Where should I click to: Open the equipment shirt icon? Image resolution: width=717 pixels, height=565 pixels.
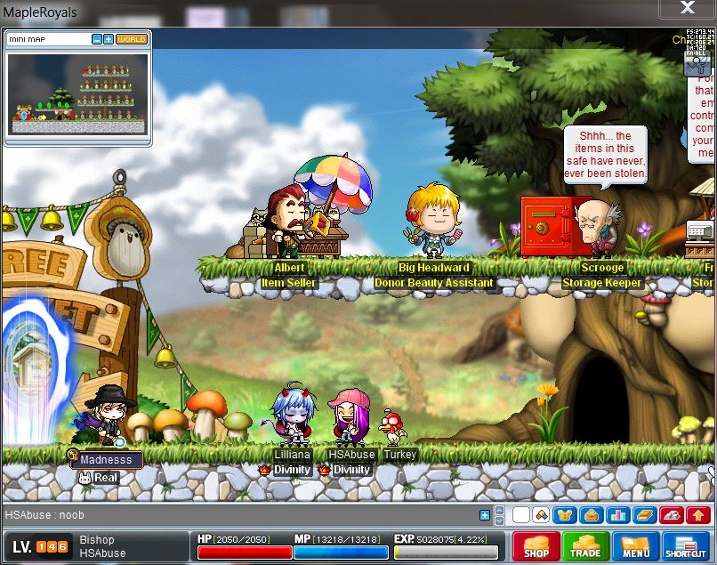tap(564, 515)
